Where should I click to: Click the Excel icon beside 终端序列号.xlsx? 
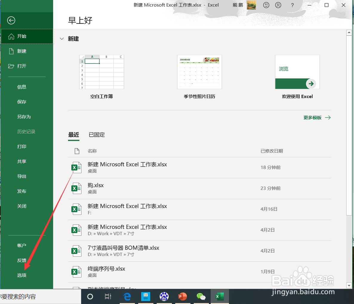tap(76, 272)
